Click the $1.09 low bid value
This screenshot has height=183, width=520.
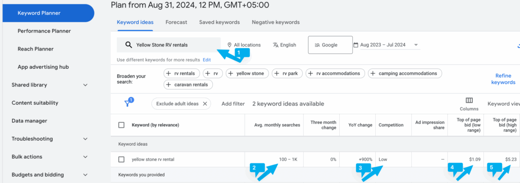coord(475,160)
